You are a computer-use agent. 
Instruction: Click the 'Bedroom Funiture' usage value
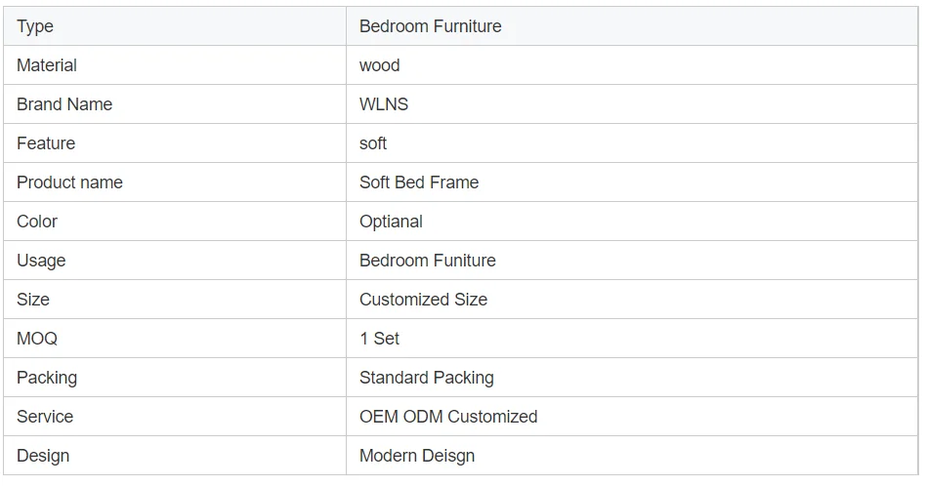(427, 261)
